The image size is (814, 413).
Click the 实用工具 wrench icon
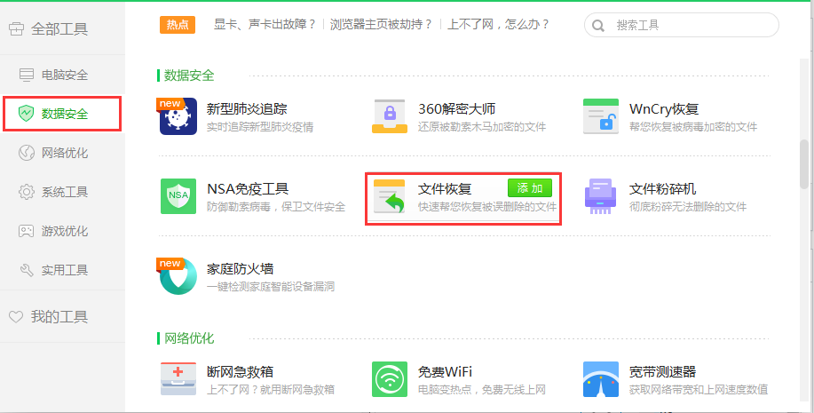point(26,270)
